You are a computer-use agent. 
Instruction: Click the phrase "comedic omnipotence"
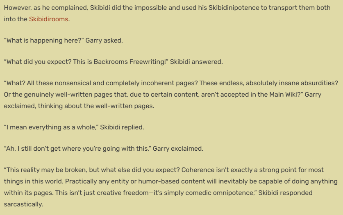[222, 193]
